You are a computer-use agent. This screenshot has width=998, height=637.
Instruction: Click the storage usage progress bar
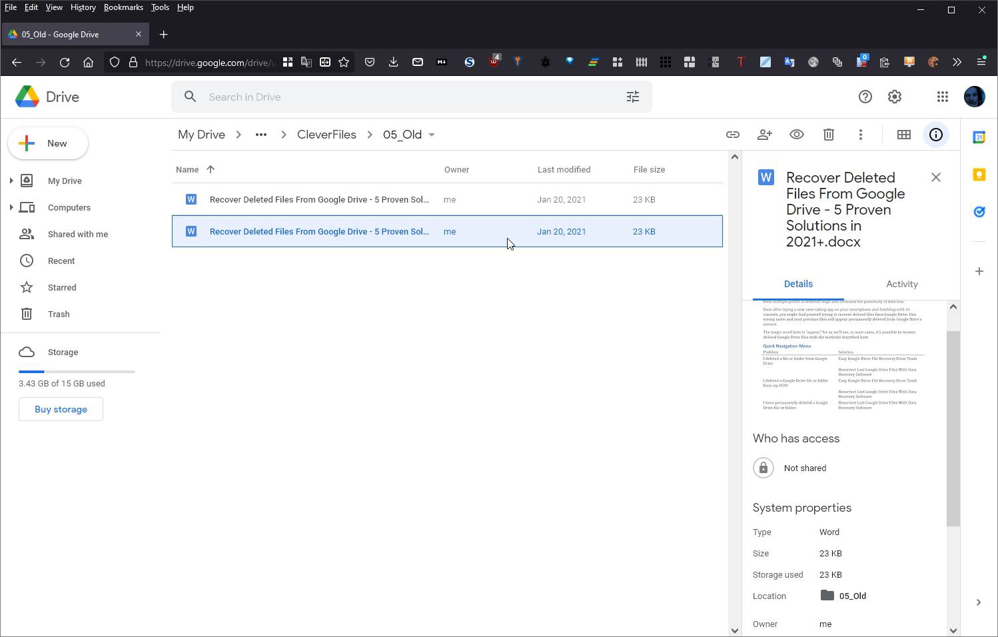click(77, 371)
